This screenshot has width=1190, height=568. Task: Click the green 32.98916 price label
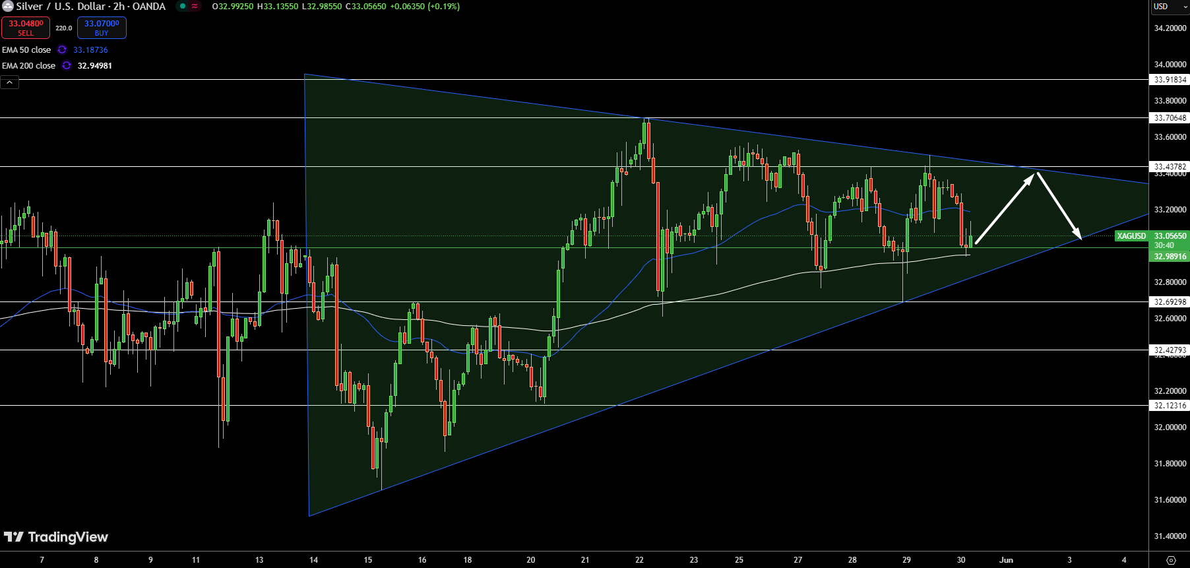tap(1170, 257)
